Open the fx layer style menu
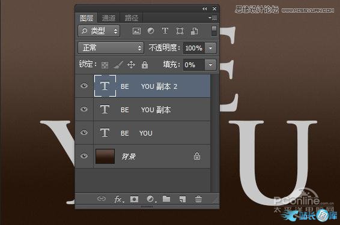This screenshot has width=340, height=225. [119, 199]
